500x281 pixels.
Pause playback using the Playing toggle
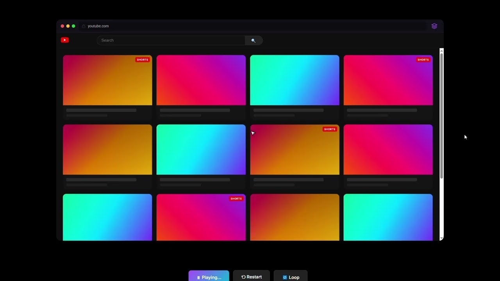[x=209, y=277]
